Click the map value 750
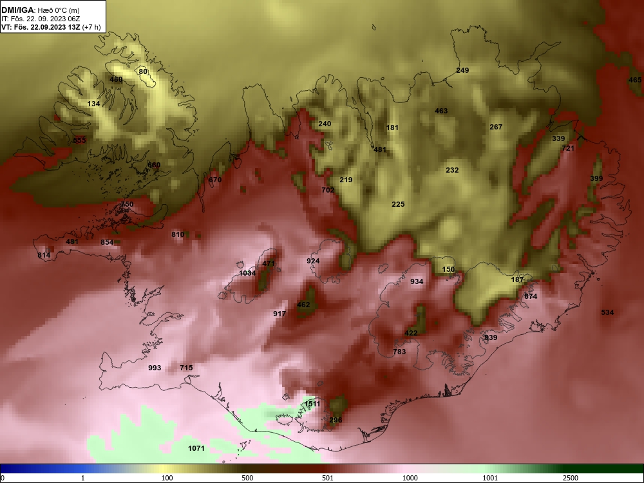Viewport: 644px width, 483px height. (127, 205)
